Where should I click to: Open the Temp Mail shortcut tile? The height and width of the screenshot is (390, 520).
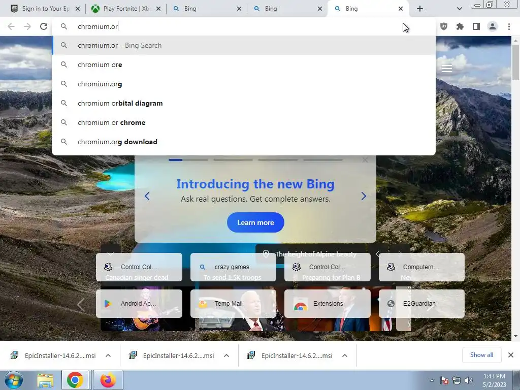(x=233, y=304)
